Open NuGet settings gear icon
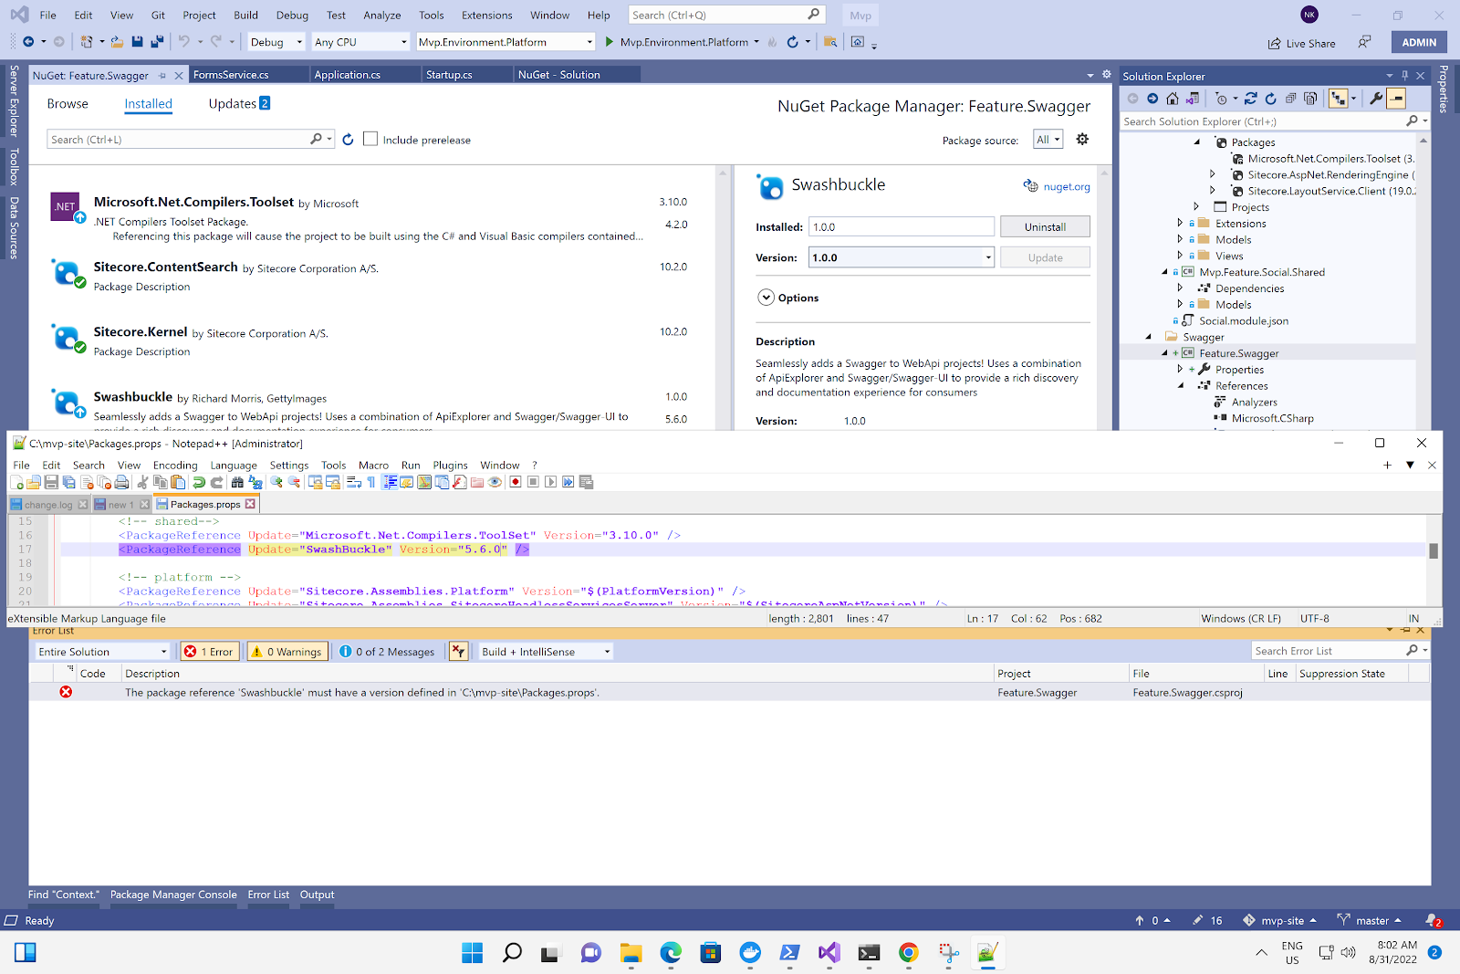1460x974 pixels. (x=1082, y=139)
